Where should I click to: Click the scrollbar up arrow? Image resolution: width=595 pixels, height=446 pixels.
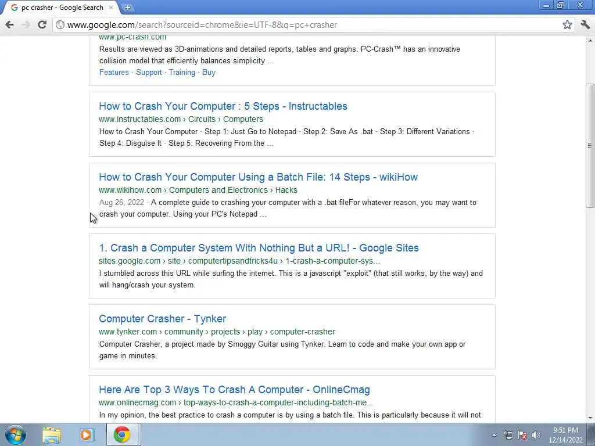tap(590, 40)
